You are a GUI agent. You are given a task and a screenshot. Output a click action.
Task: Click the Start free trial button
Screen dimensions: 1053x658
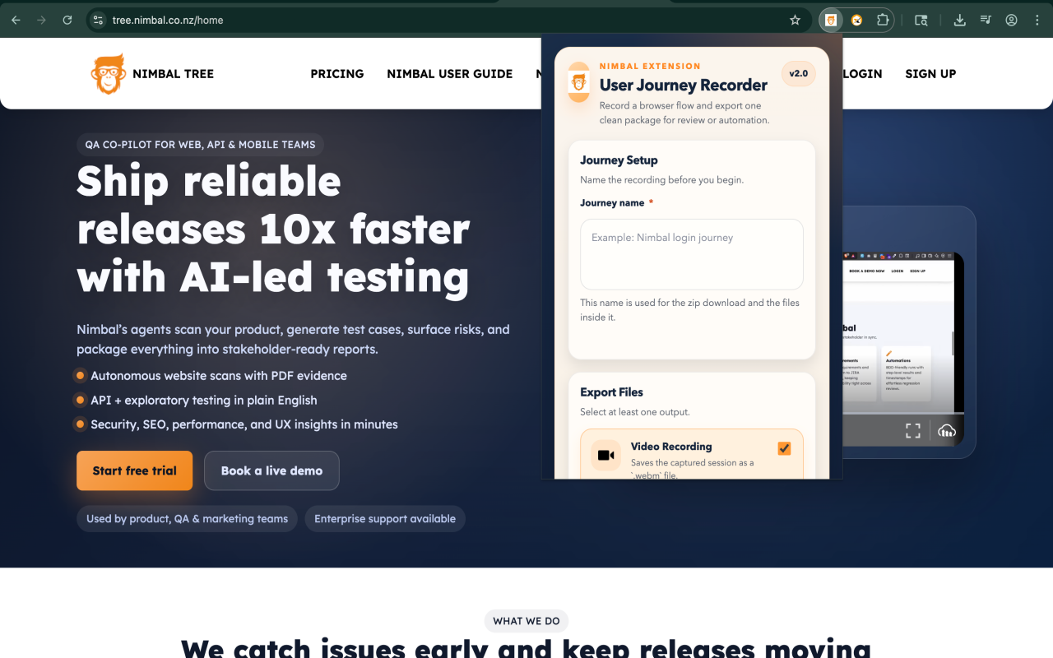[x=135, y=470]
